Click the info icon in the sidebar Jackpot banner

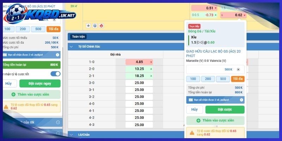(57, 55)
